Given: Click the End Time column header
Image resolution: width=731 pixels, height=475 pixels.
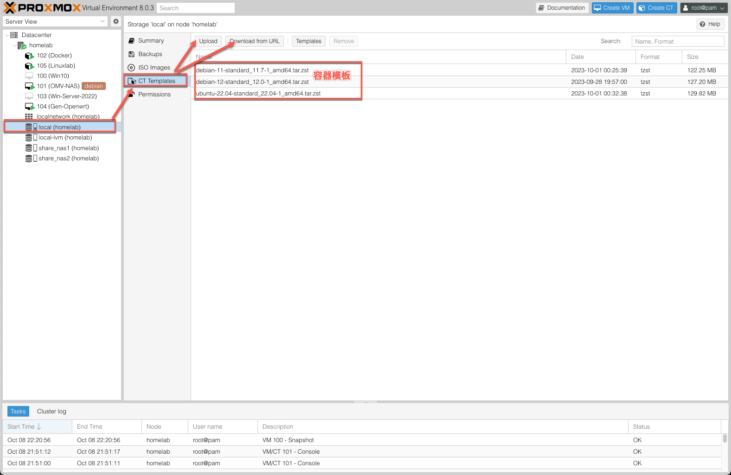Looking at the screenshot, I should (x=107, y=427).
